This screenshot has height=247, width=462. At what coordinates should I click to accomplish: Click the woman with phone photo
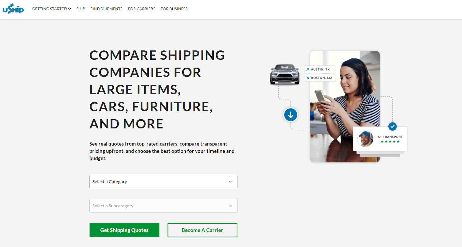tap(345, 107)
